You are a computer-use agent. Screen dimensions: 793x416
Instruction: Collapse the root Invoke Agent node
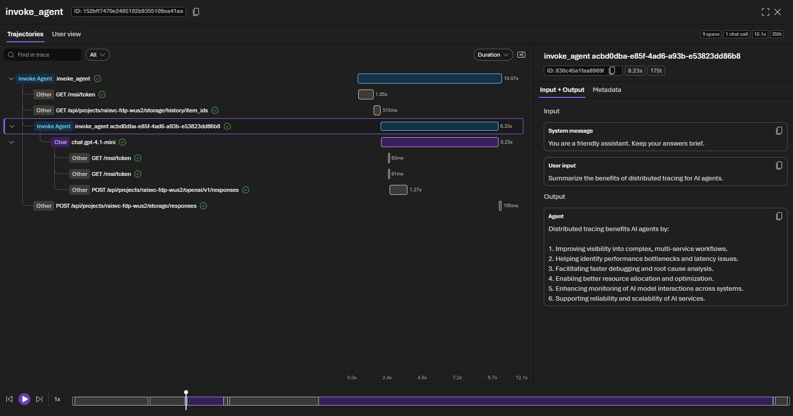tap(11, 79)
